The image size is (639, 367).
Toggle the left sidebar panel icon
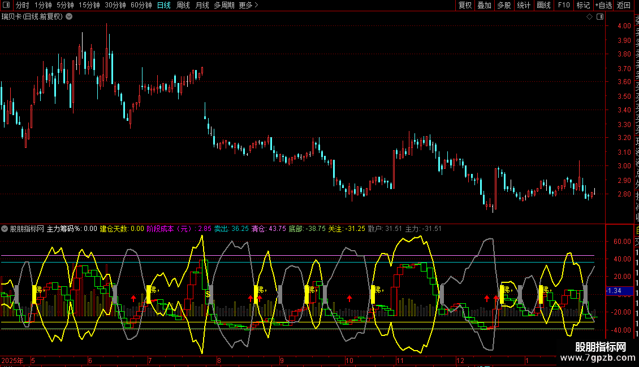pos(6,5)
